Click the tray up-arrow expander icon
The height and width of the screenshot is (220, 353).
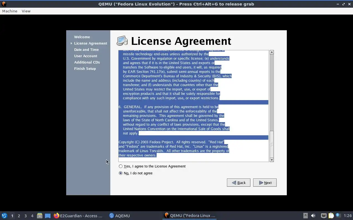pos(305,216)
